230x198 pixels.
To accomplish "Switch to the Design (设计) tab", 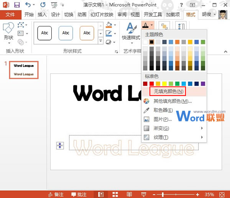I will coord(55,15).
